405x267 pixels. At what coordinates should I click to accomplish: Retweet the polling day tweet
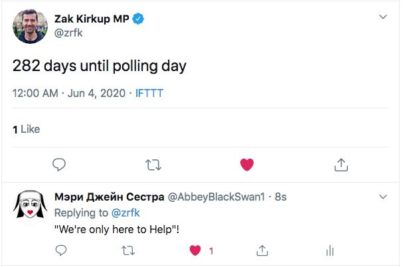click(153, 164)
